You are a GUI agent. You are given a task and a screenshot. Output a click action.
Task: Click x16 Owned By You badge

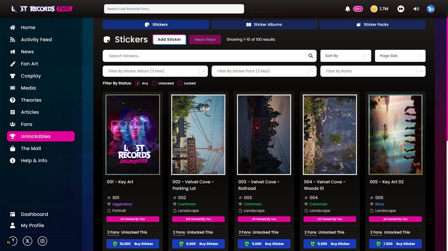[198, 219]
